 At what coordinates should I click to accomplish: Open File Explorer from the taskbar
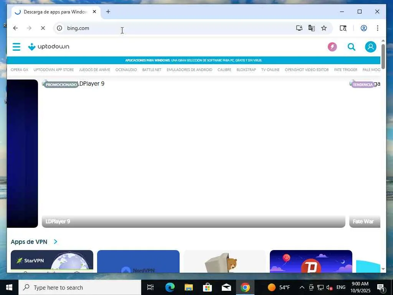pos(188,287)
